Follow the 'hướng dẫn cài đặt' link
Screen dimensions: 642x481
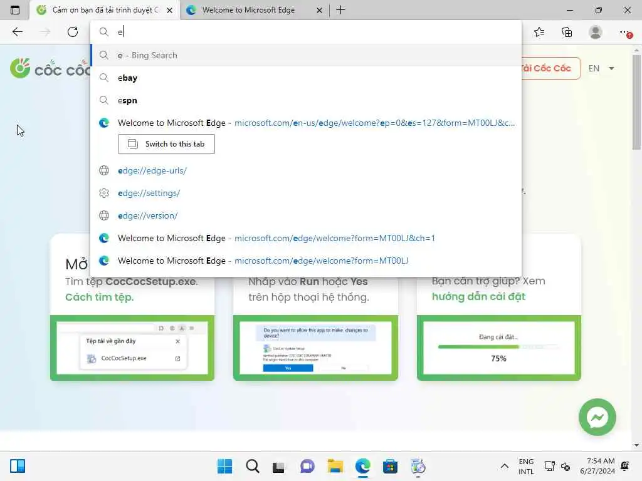point(478,296)
